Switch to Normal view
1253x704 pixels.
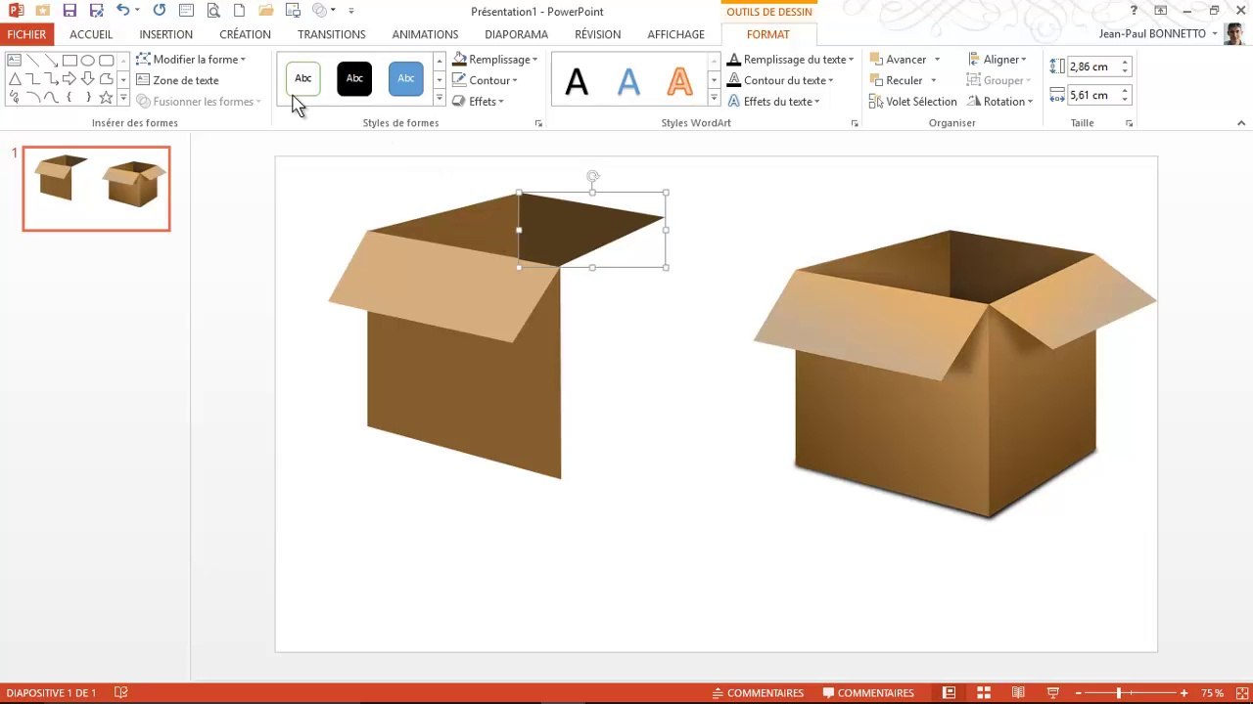tap(949, 693)
